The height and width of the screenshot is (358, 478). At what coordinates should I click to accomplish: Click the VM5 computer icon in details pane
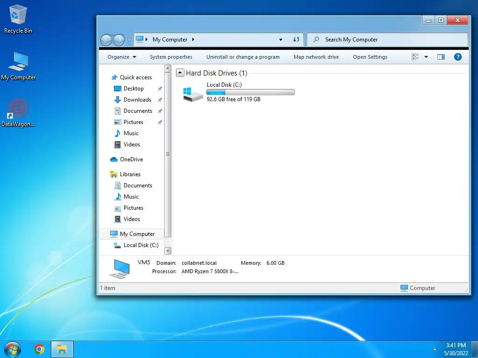[120, 269]
